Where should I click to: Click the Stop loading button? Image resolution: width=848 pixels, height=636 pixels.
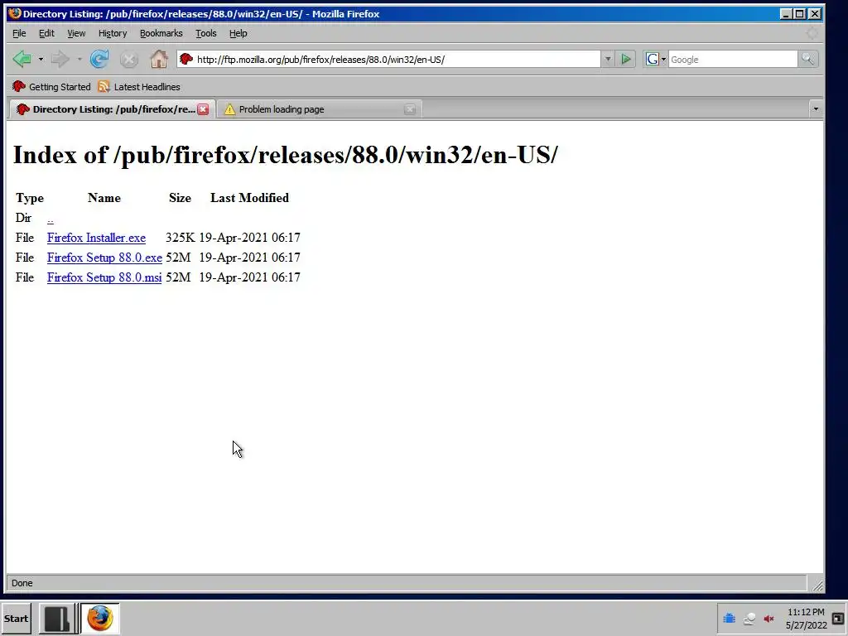[128, 60]
